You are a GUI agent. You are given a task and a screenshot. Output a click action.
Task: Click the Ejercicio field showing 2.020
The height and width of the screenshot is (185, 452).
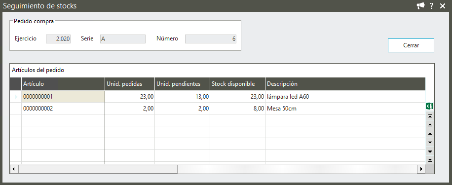click(x=58, y=39)
